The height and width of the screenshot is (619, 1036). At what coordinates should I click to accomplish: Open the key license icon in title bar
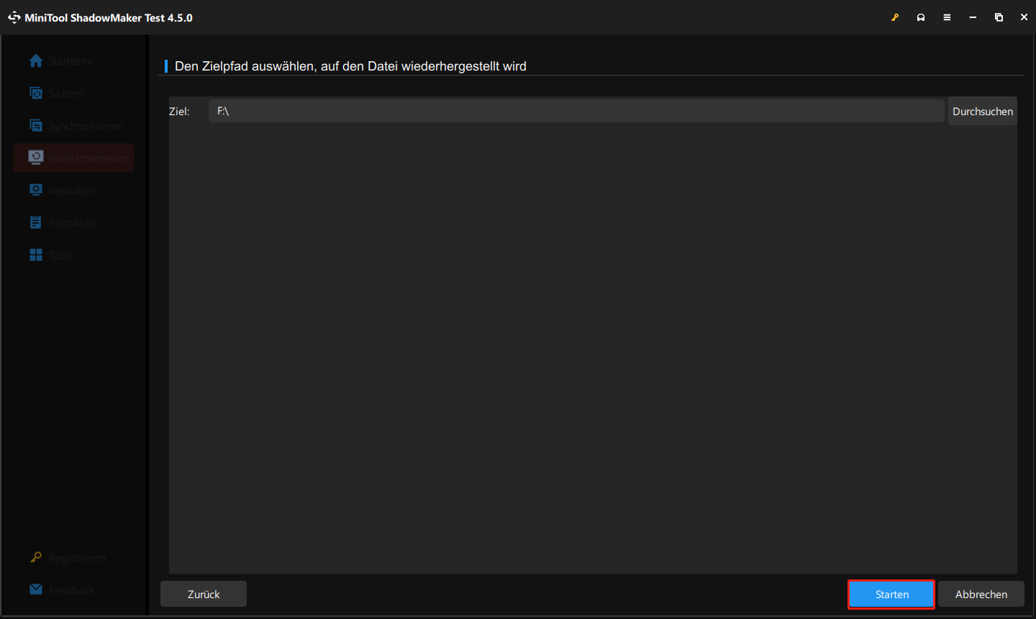tap(895, 17)
